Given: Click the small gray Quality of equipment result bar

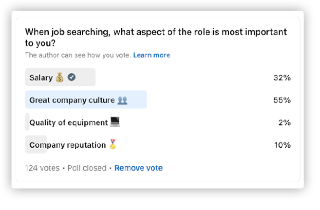Looking at the screenshot, I should (x=27, y=122).
